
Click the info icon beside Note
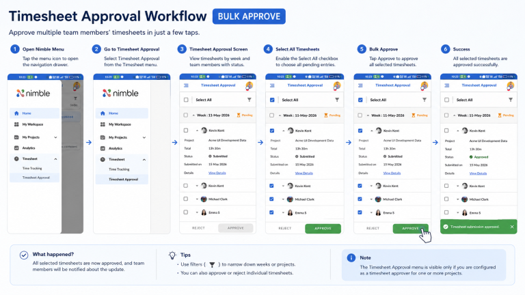(351, 258)
